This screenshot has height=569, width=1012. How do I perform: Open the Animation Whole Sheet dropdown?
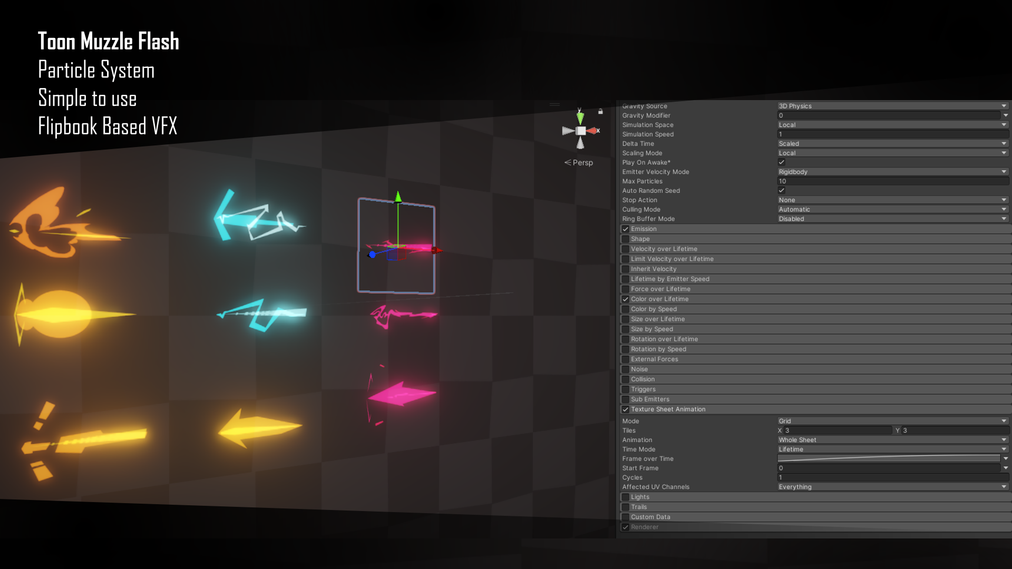892,440
